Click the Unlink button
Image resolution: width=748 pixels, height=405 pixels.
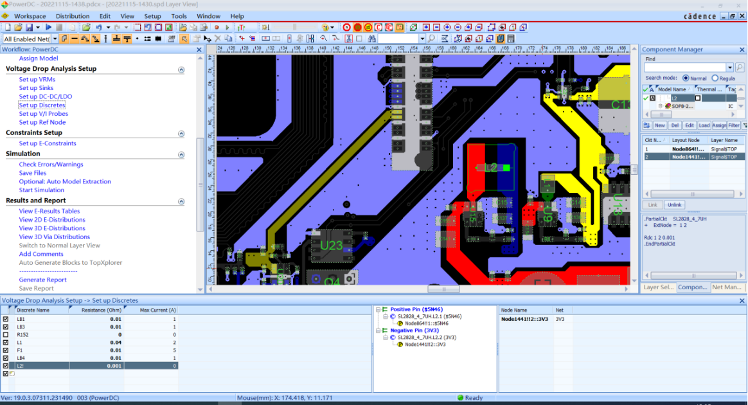(674, 204)
